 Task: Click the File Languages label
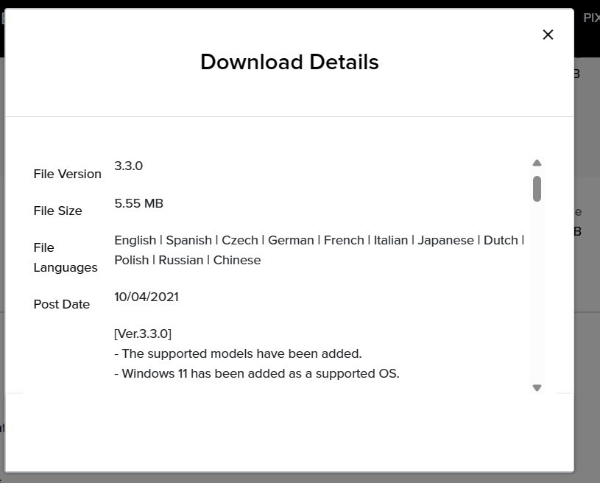(x=65, y=257)
